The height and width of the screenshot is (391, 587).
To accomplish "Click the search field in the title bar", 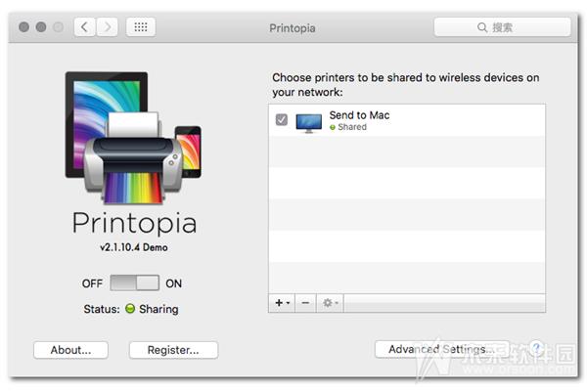I will (x=503, y=27).
